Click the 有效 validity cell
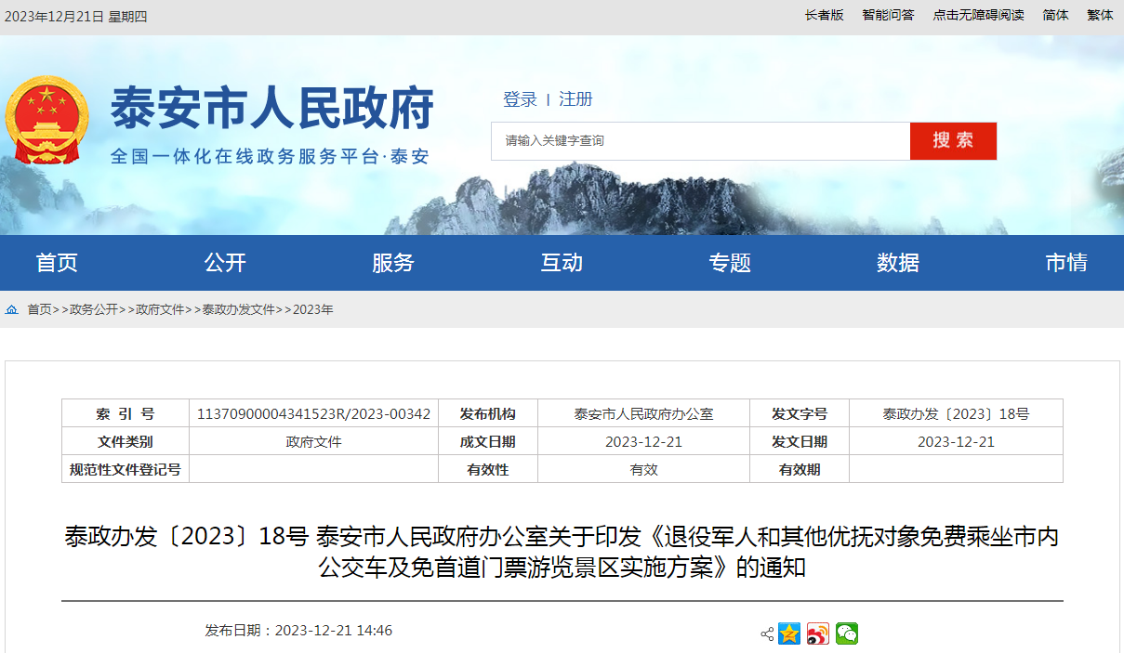 pyautogui.click(x=643, y=469)
